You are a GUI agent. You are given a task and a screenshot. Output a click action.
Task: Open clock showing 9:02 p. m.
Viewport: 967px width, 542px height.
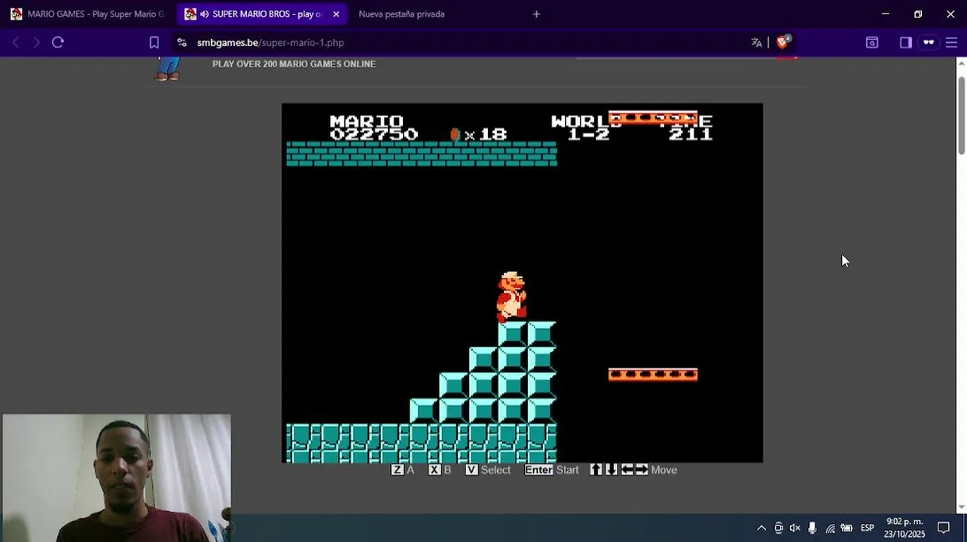click(904, 528)
